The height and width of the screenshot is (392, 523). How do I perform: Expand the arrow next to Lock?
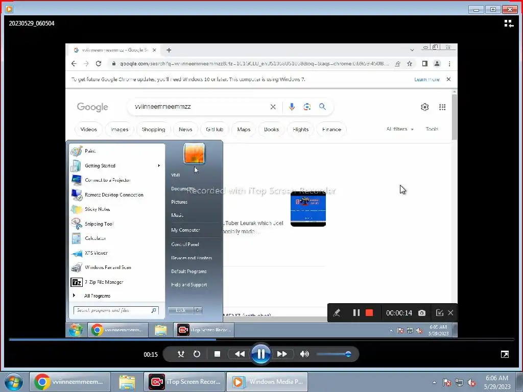[x=198, y=310]
